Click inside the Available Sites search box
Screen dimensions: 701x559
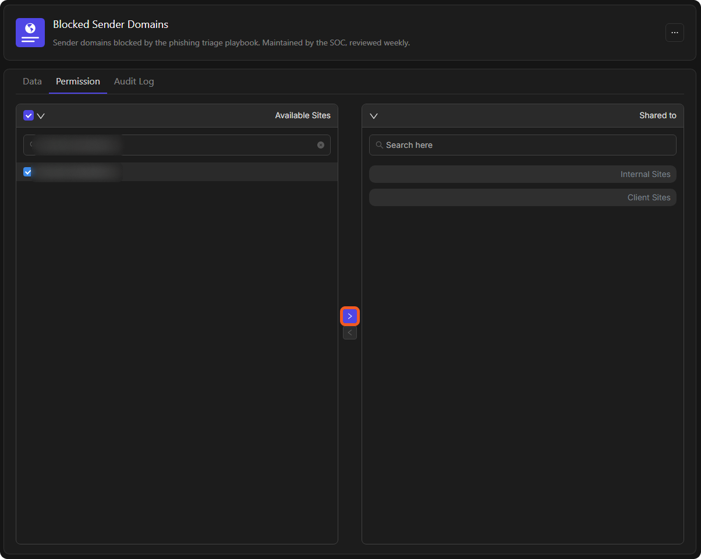coord(177,145)
